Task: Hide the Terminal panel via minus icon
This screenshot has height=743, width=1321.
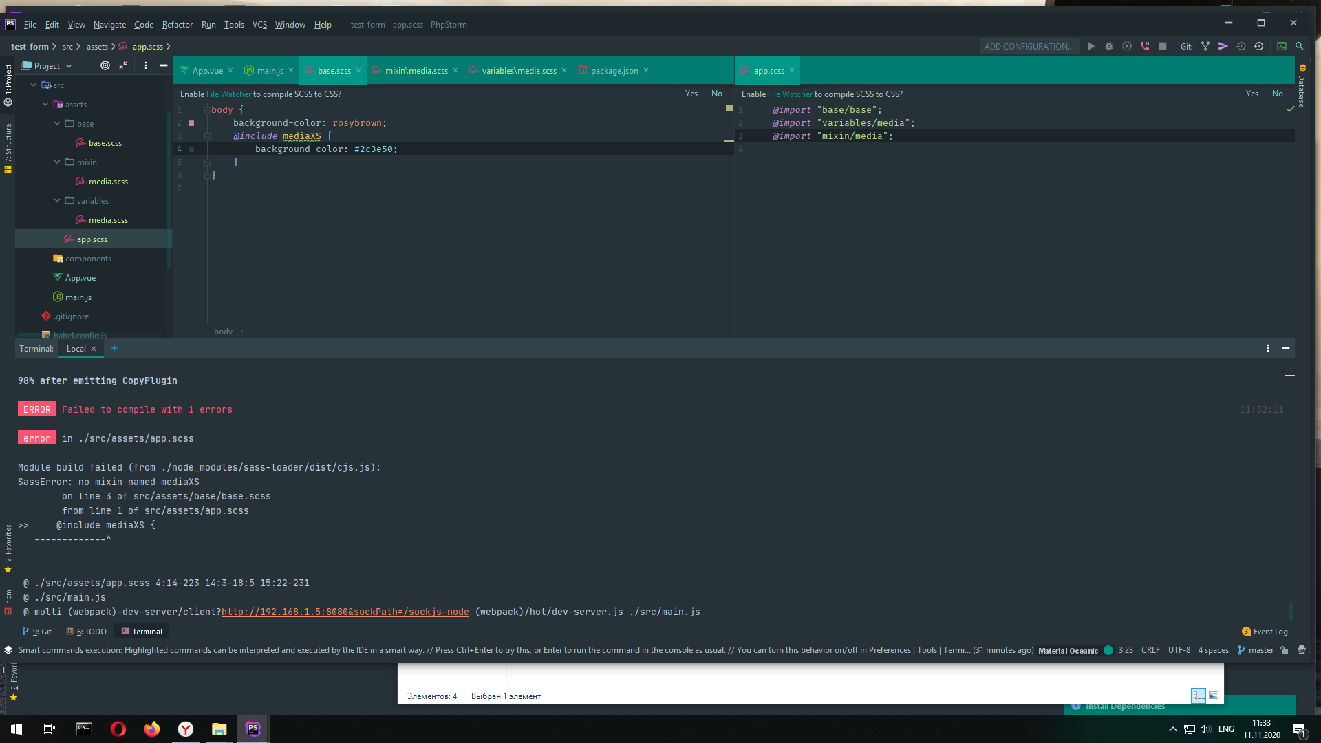Action: point(1286,348)
